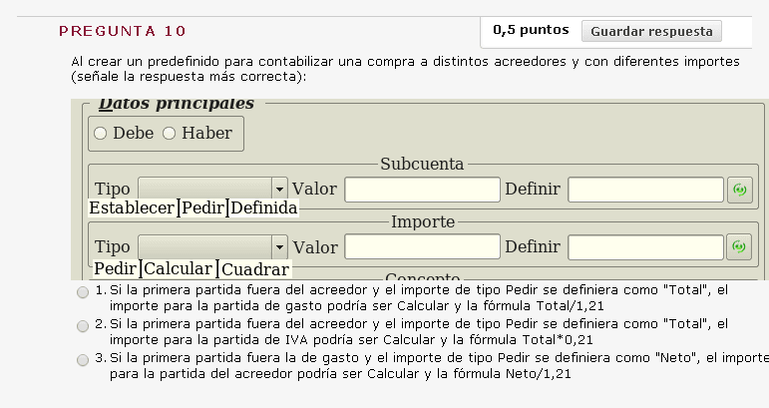The image size is (769, 408).
Task: Click green icon in Importe row
Action: (739, 246)
